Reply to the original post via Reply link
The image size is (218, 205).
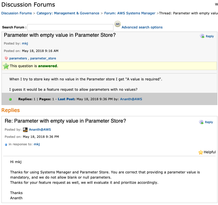pos(210,36)
